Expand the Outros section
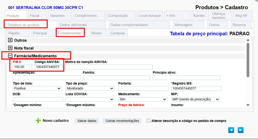Screen dimensions: 258x139 click(x=10, y=40)
